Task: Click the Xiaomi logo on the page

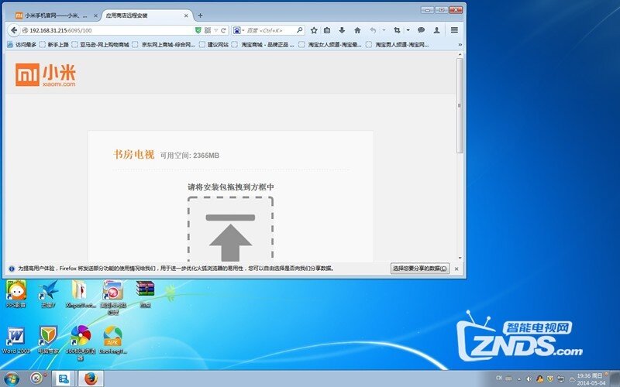Action: (x=46, y=74)
